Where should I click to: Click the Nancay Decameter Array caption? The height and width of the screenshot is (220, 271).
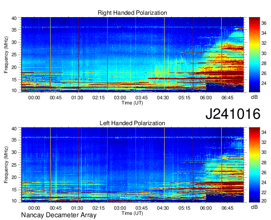(59, 215)
